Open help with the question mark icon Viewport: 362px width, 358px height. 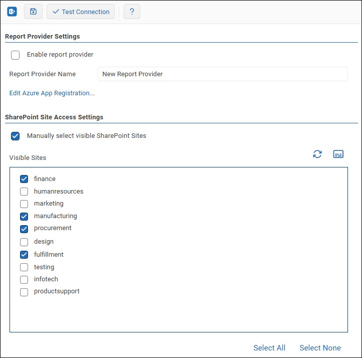pos(132,12)
